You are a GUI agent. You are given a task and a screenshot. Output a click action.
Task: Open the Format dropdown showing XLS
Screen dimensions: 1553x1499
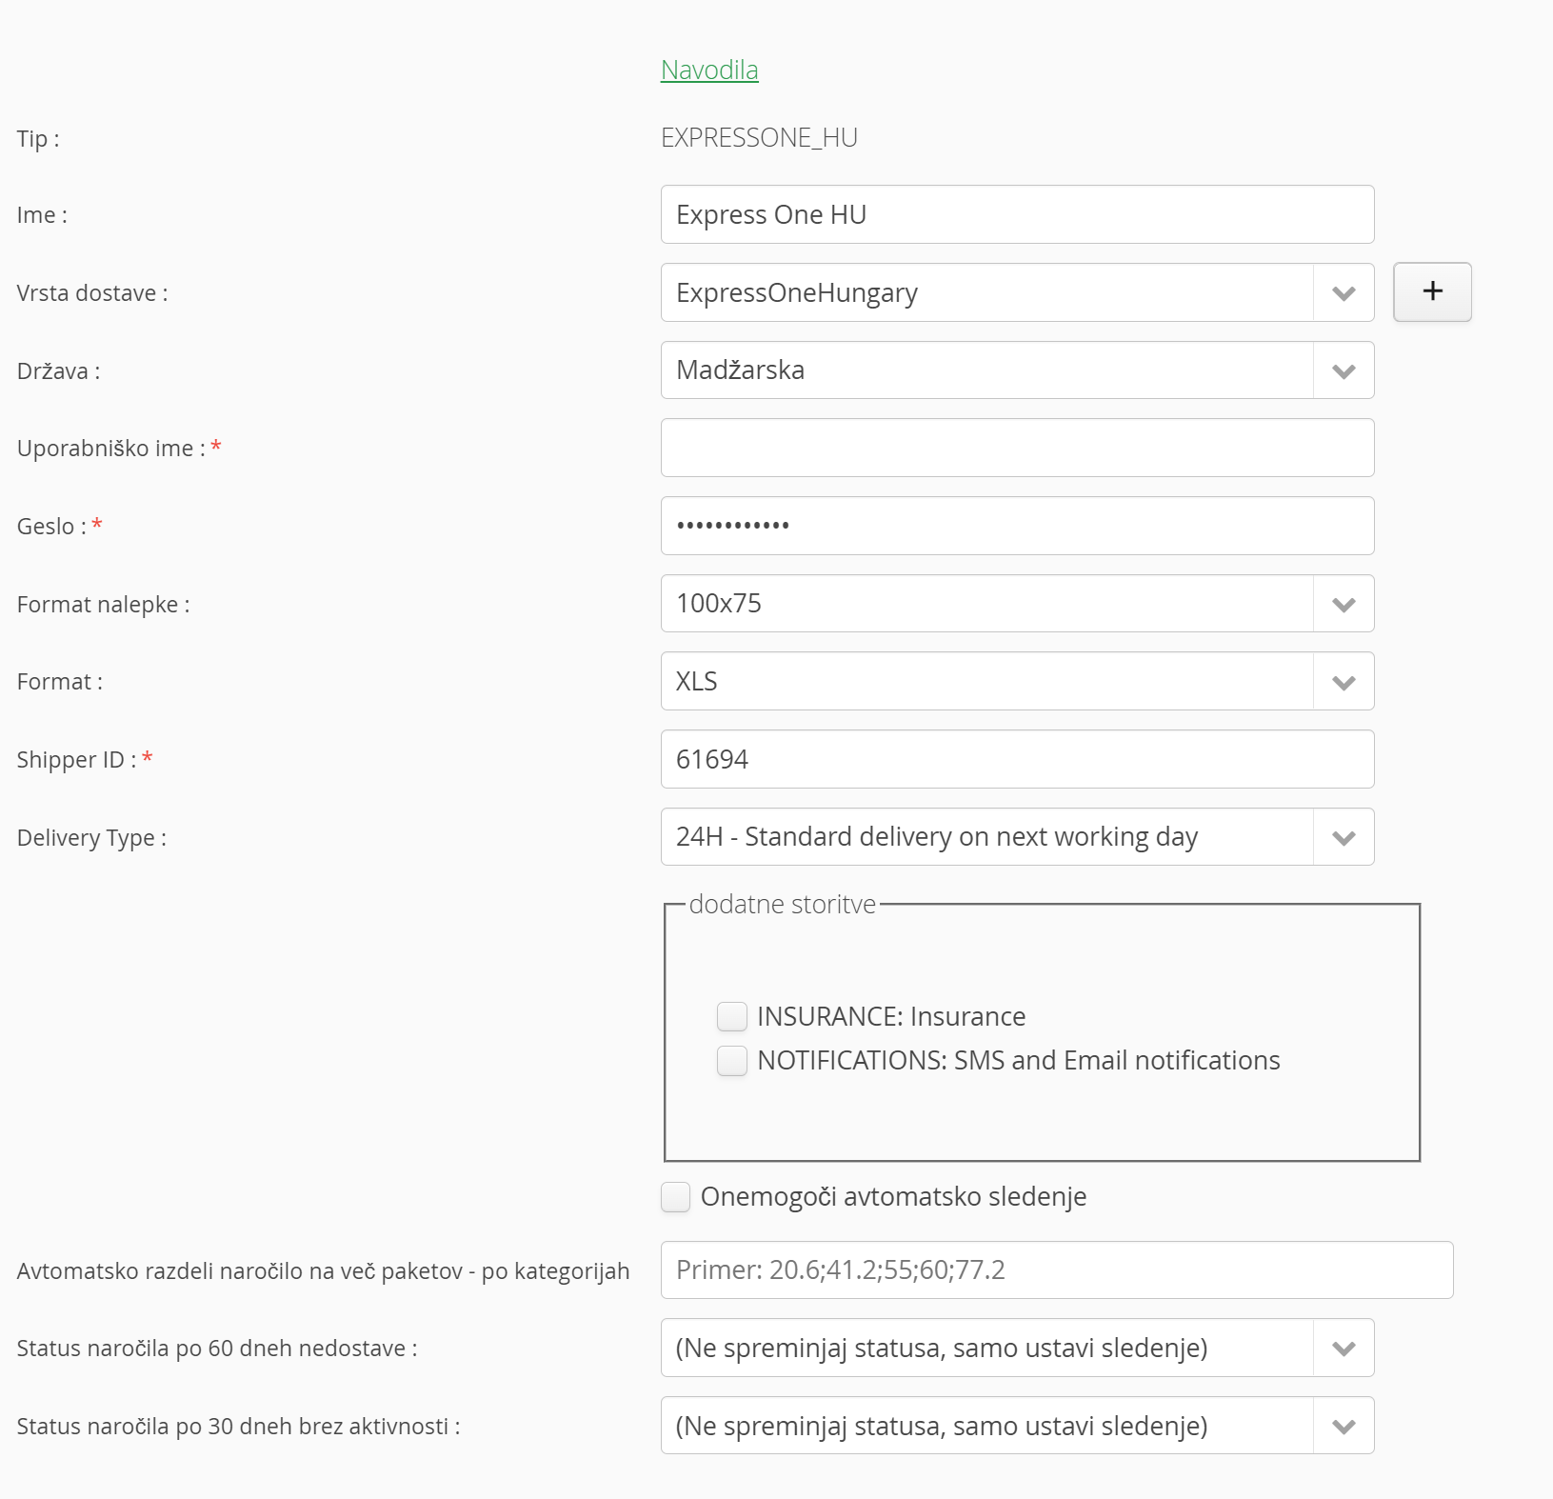1017,681
